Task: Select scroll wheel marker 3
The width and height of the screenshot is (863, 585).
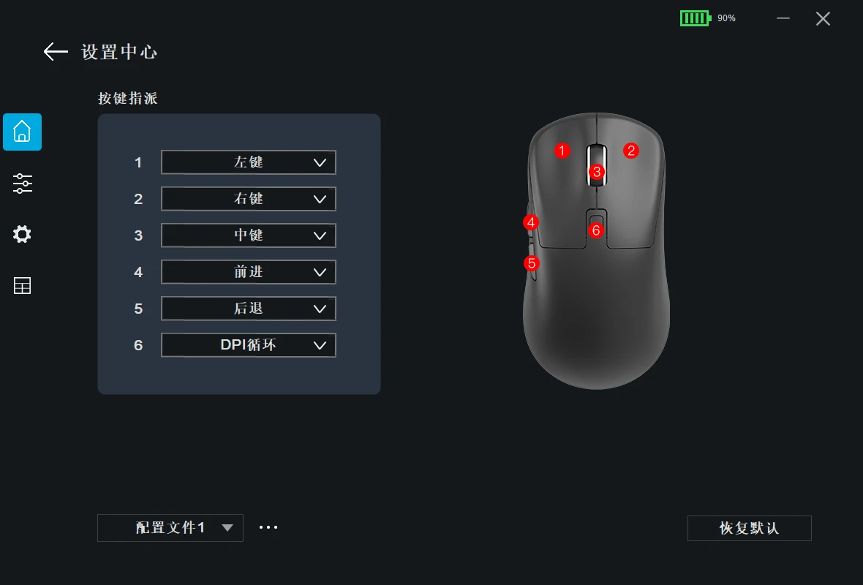Action: pos(597,172)
